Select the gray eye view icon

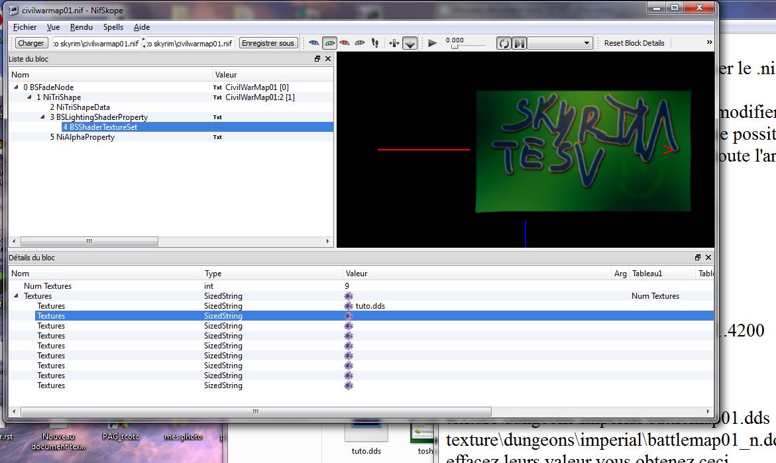tap(360, 43)
